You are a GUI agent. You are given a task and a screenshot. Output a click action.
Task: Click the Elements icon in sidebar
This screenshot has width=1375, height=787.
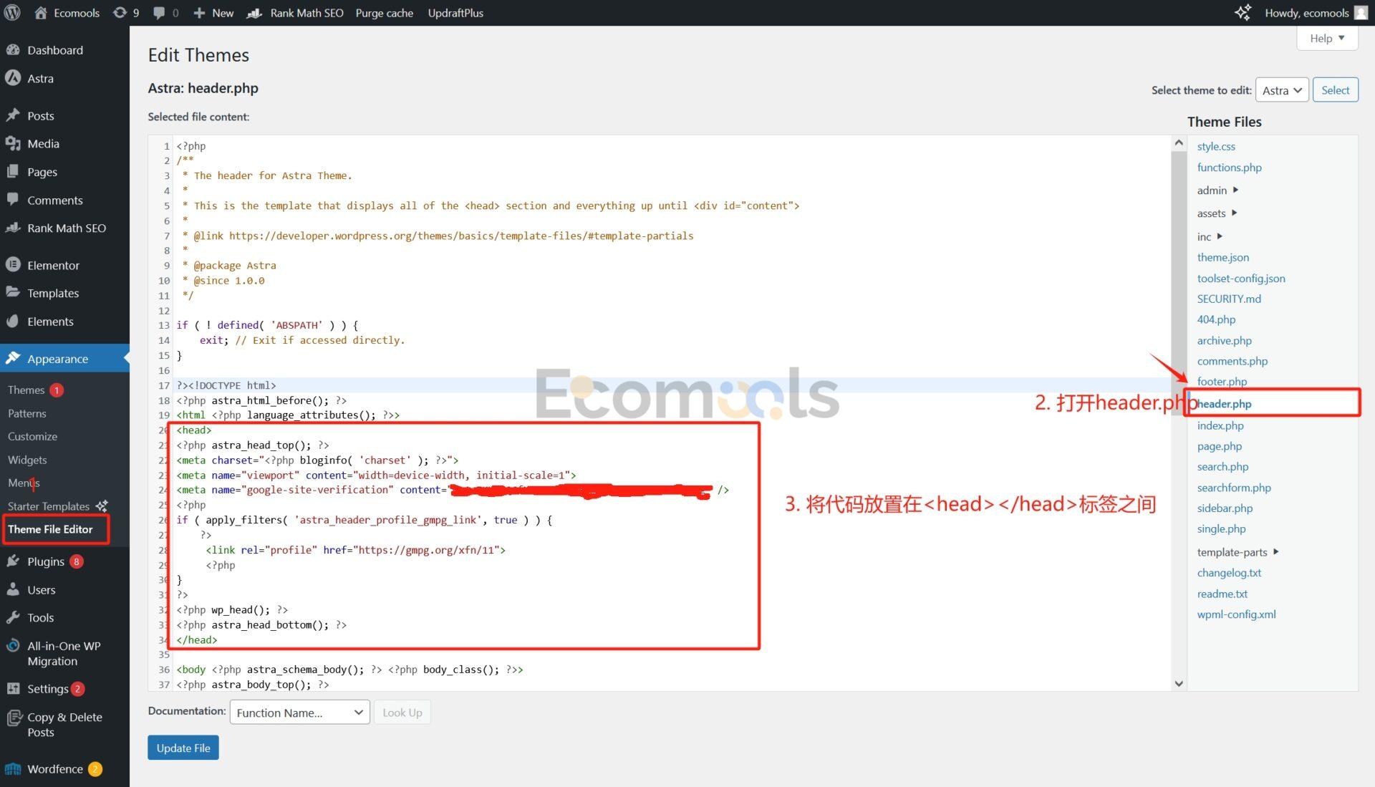[13, 322]
